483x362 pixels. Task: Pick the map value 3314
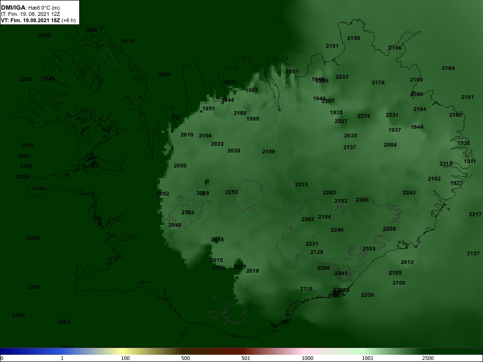coord(128,41)
